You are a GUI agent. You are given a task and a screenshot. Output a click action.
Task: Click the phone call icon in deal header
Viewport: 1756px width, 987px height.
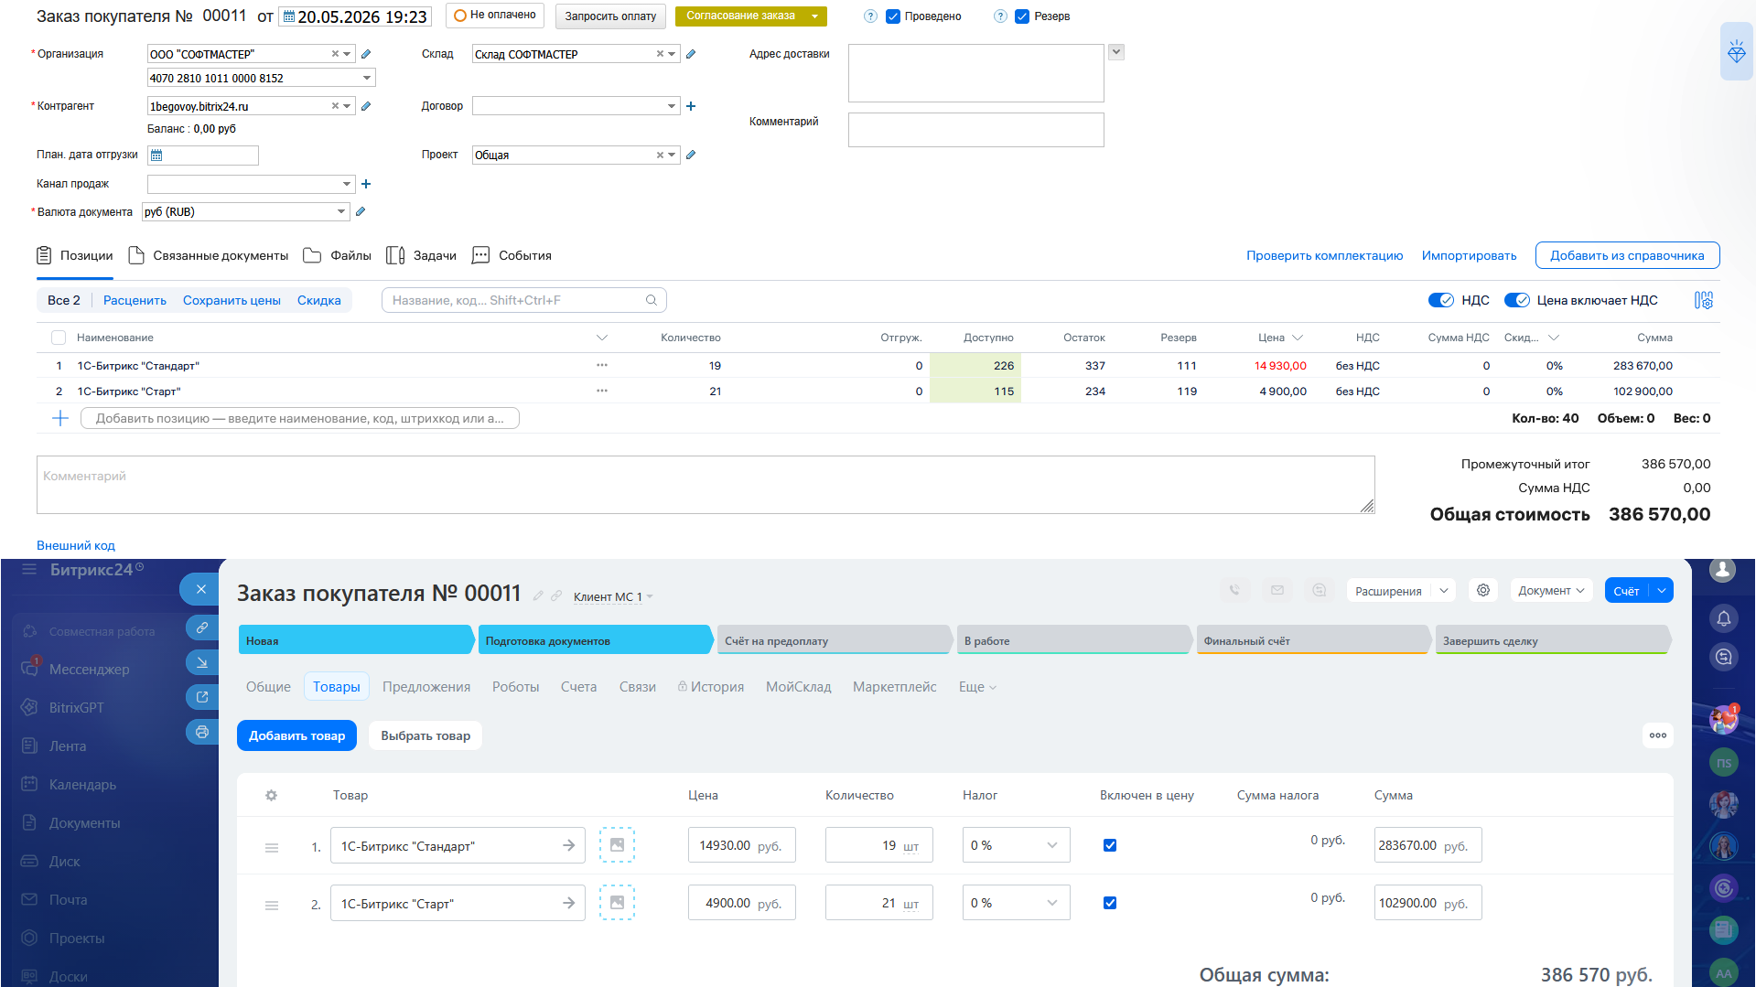(x=1234, y=590)
